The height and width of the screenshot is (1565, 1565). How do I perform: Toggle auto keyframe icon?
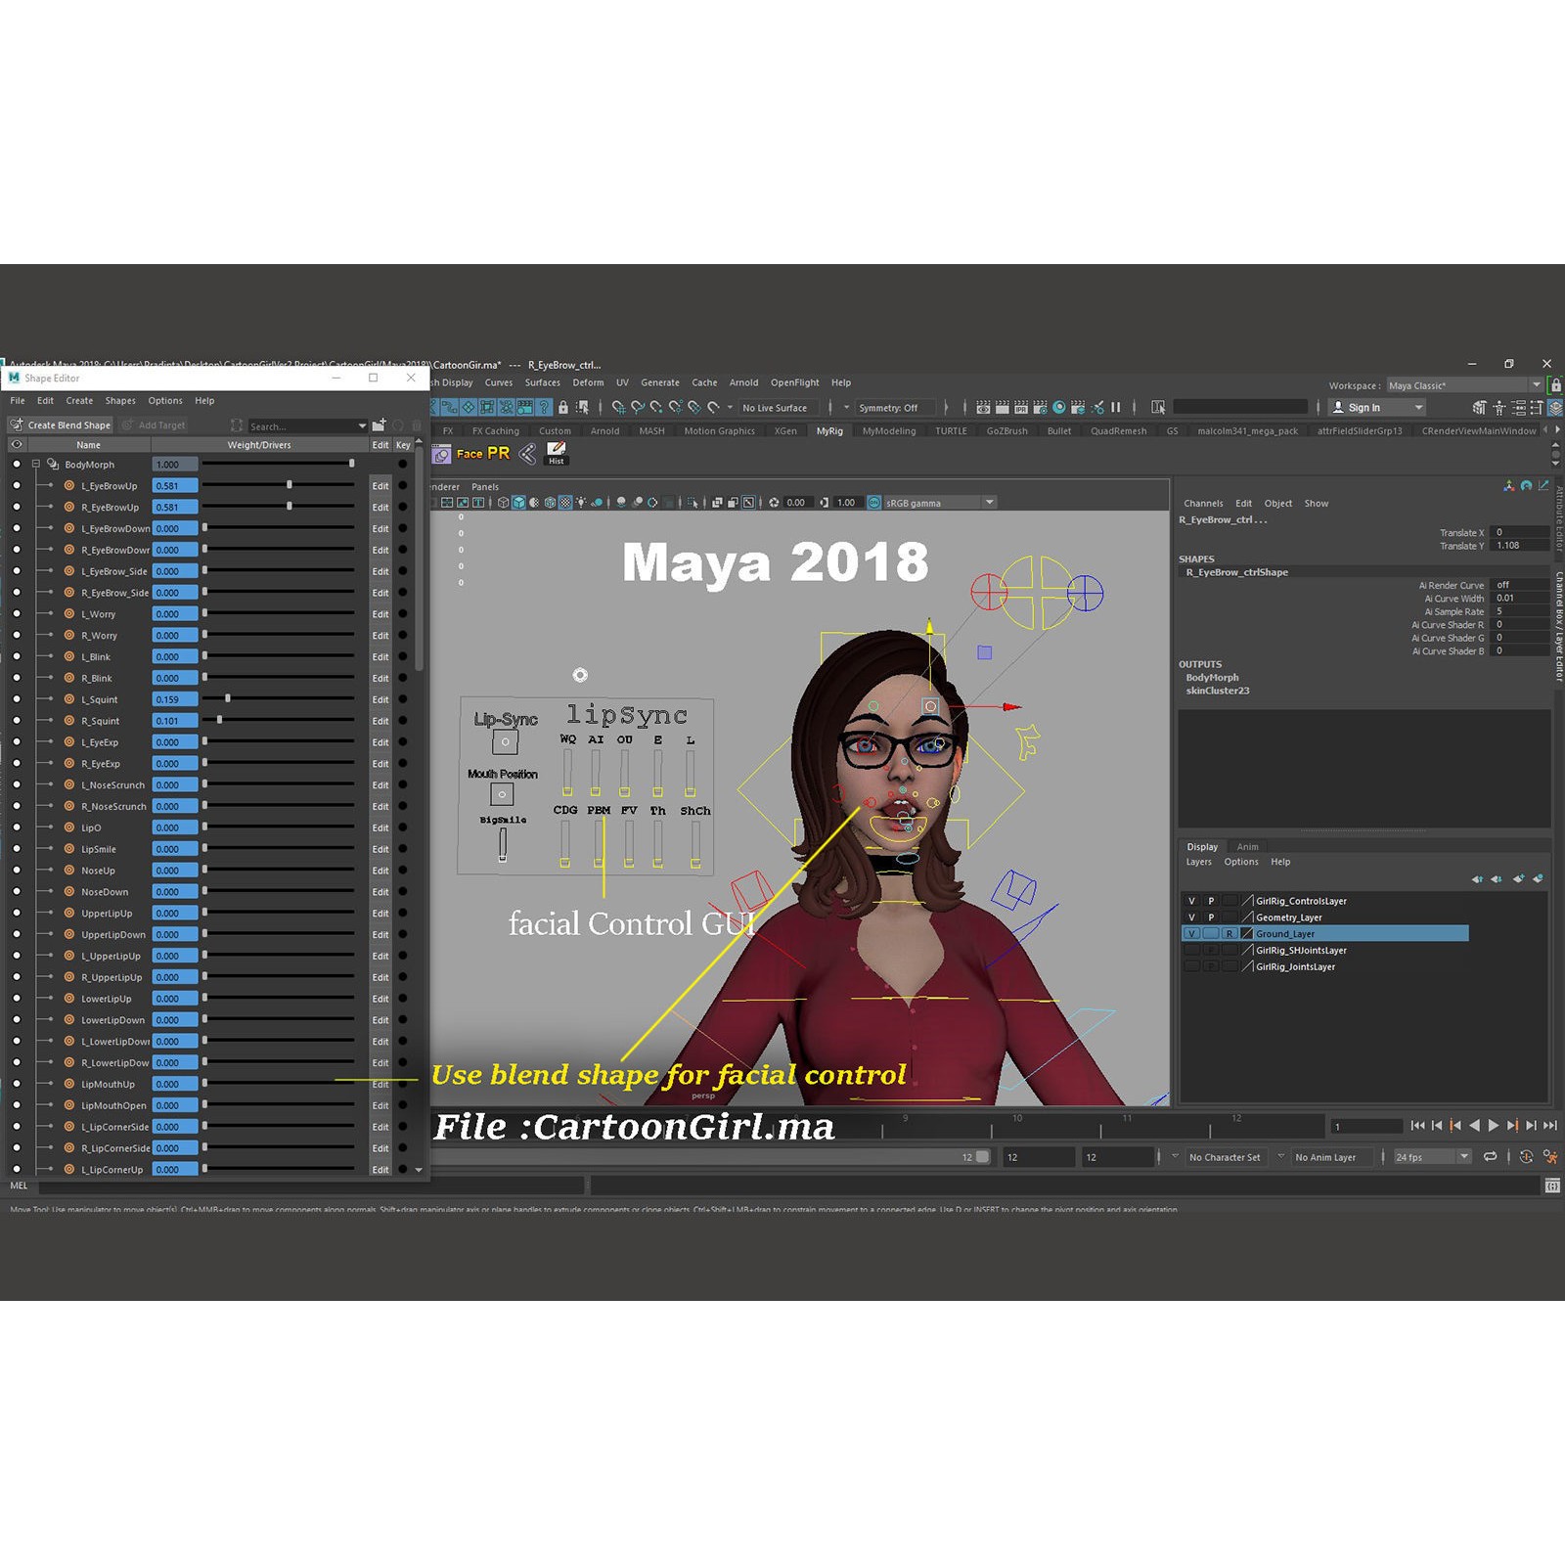[x=1526, y=1156]
